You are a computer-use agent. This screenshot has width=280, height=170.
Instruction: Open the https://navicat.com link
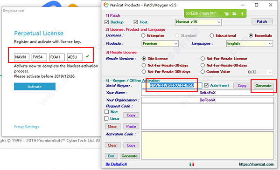pos(256,164)
